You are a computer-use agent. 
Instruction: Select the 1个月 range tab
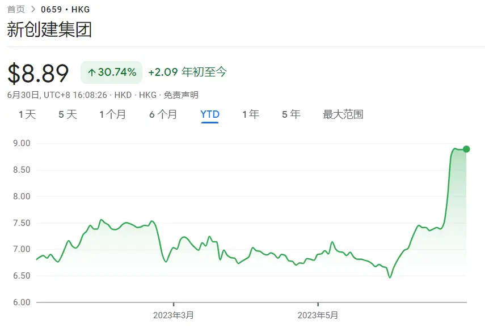[x=112, y=114]
